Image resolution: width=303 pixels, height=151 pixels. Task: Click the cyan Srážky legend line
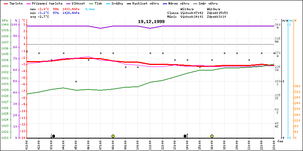(x=113, y=3)
